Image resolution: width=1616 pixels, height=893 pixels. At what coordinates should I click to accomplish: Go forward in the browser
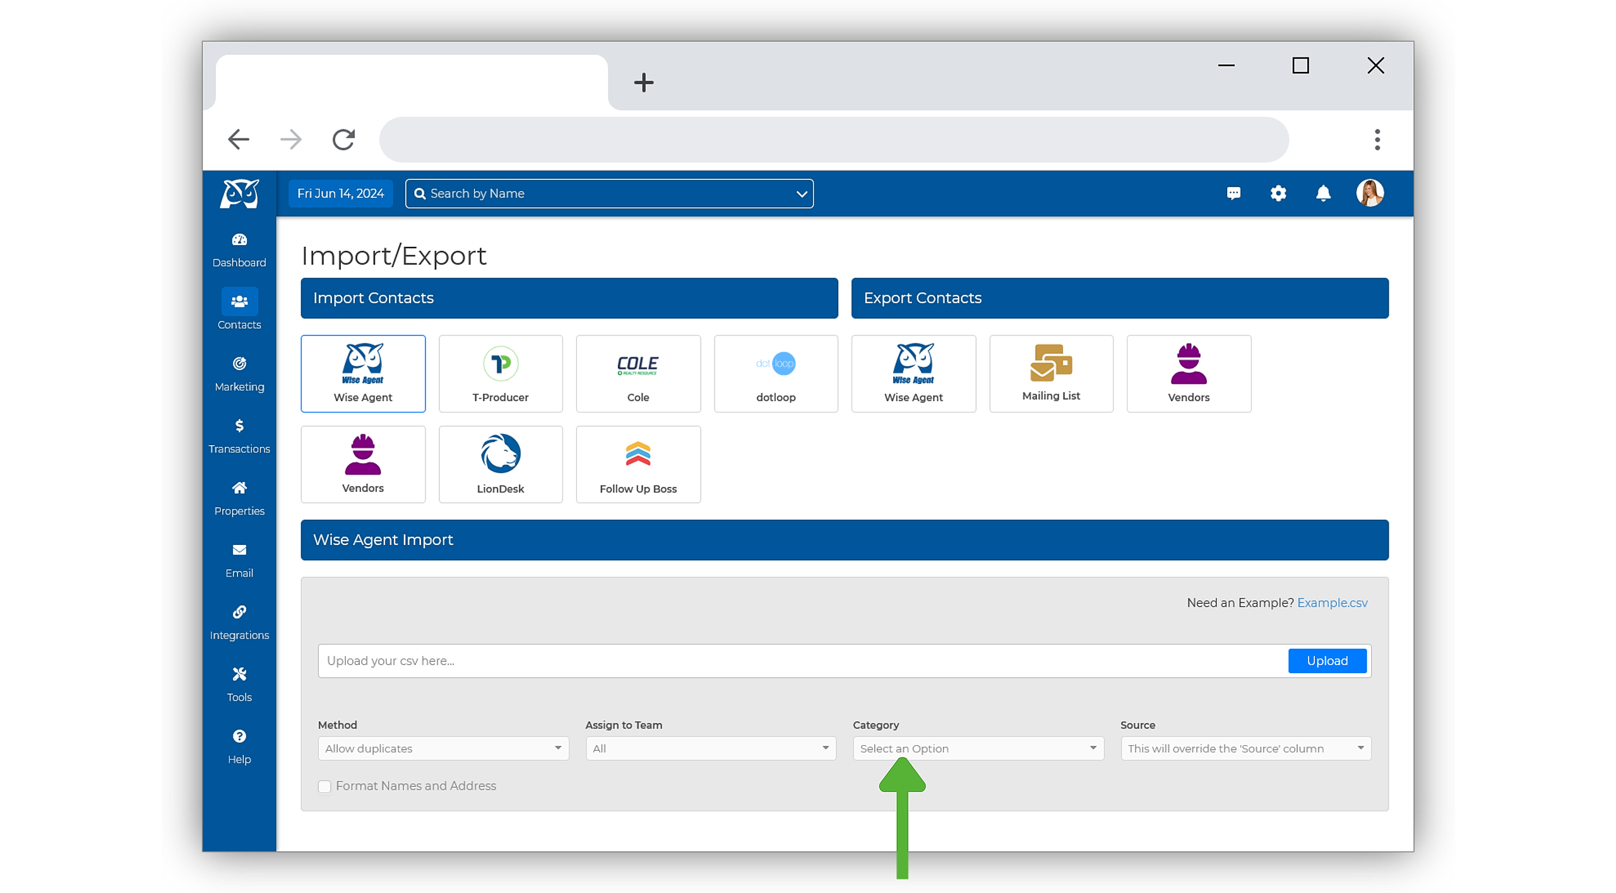(291, 139)
